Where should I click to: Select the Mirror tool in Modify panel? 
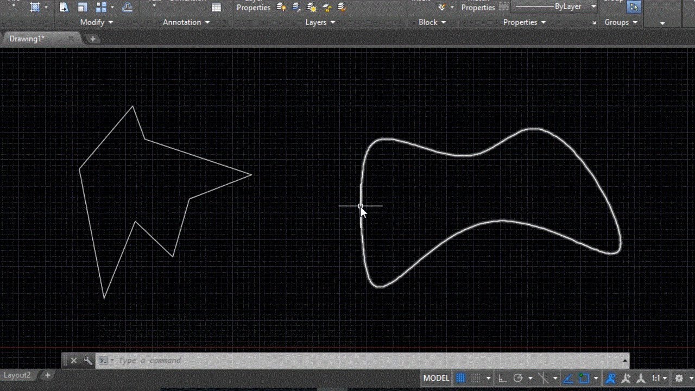pyautogui.click(x=64, y=7)
